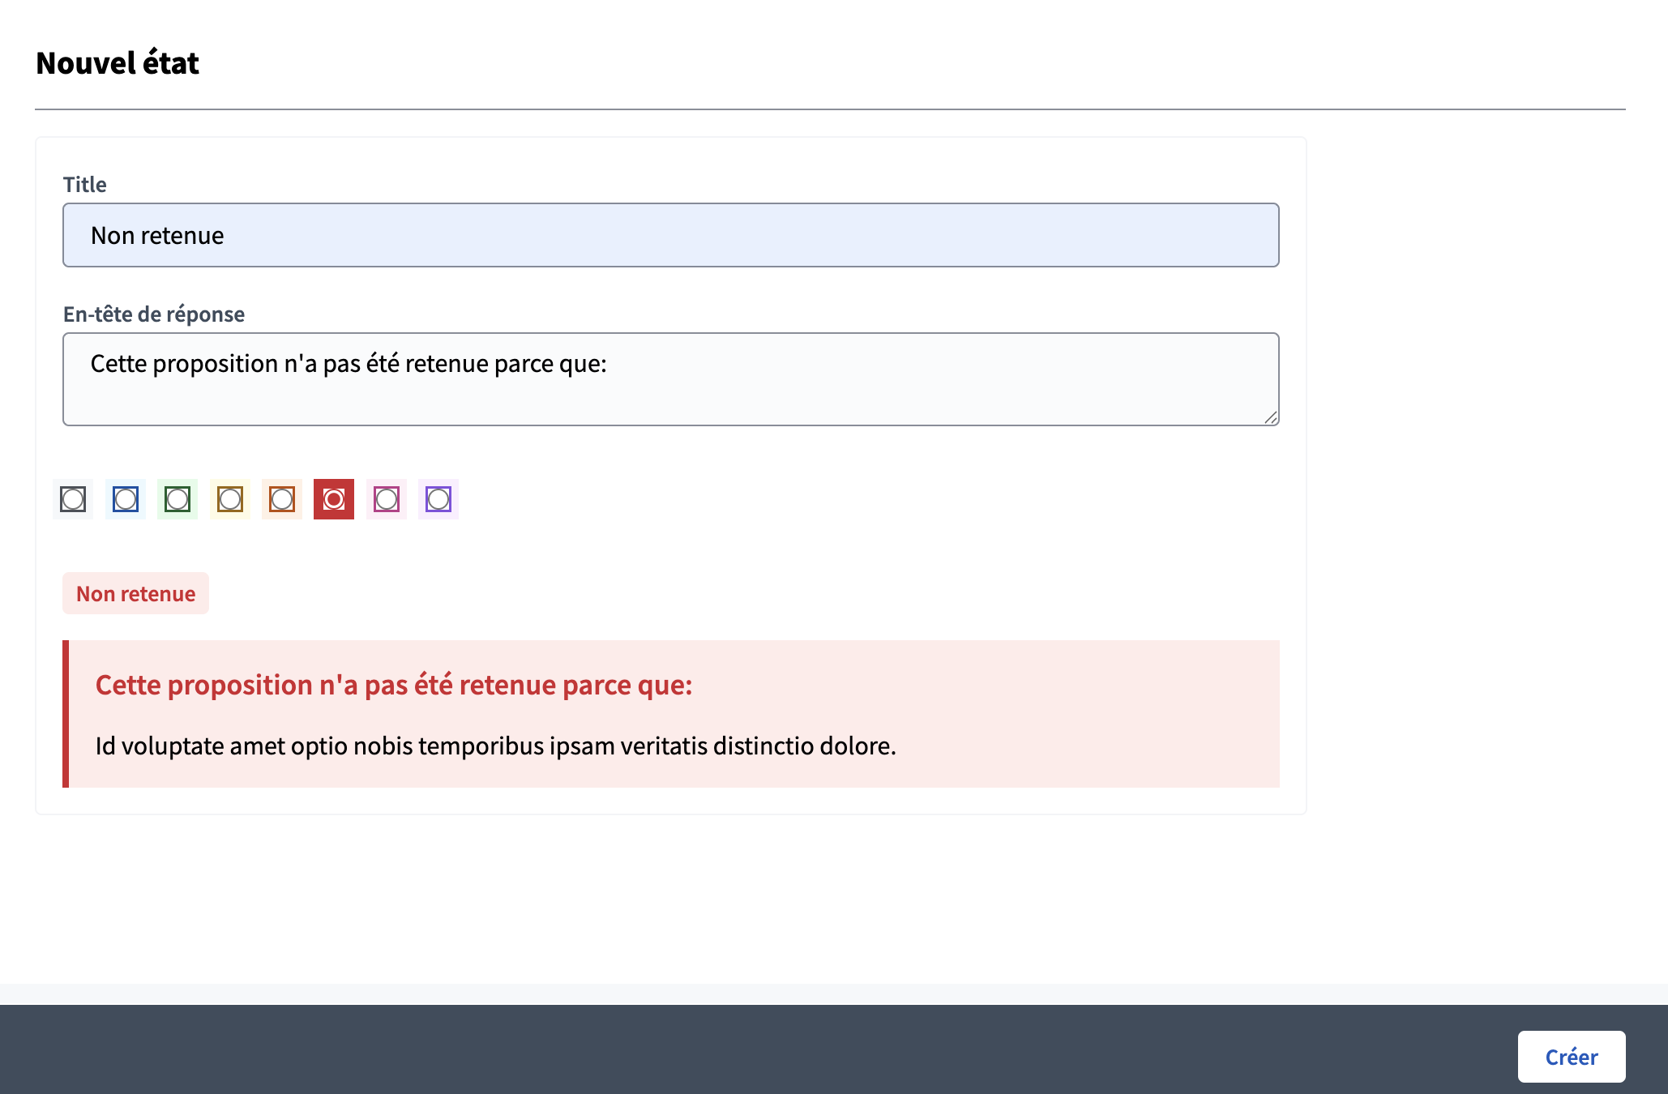Pick the yellow color radio option
This screenshot has height=1094, width=1668.
coord(230,499)
